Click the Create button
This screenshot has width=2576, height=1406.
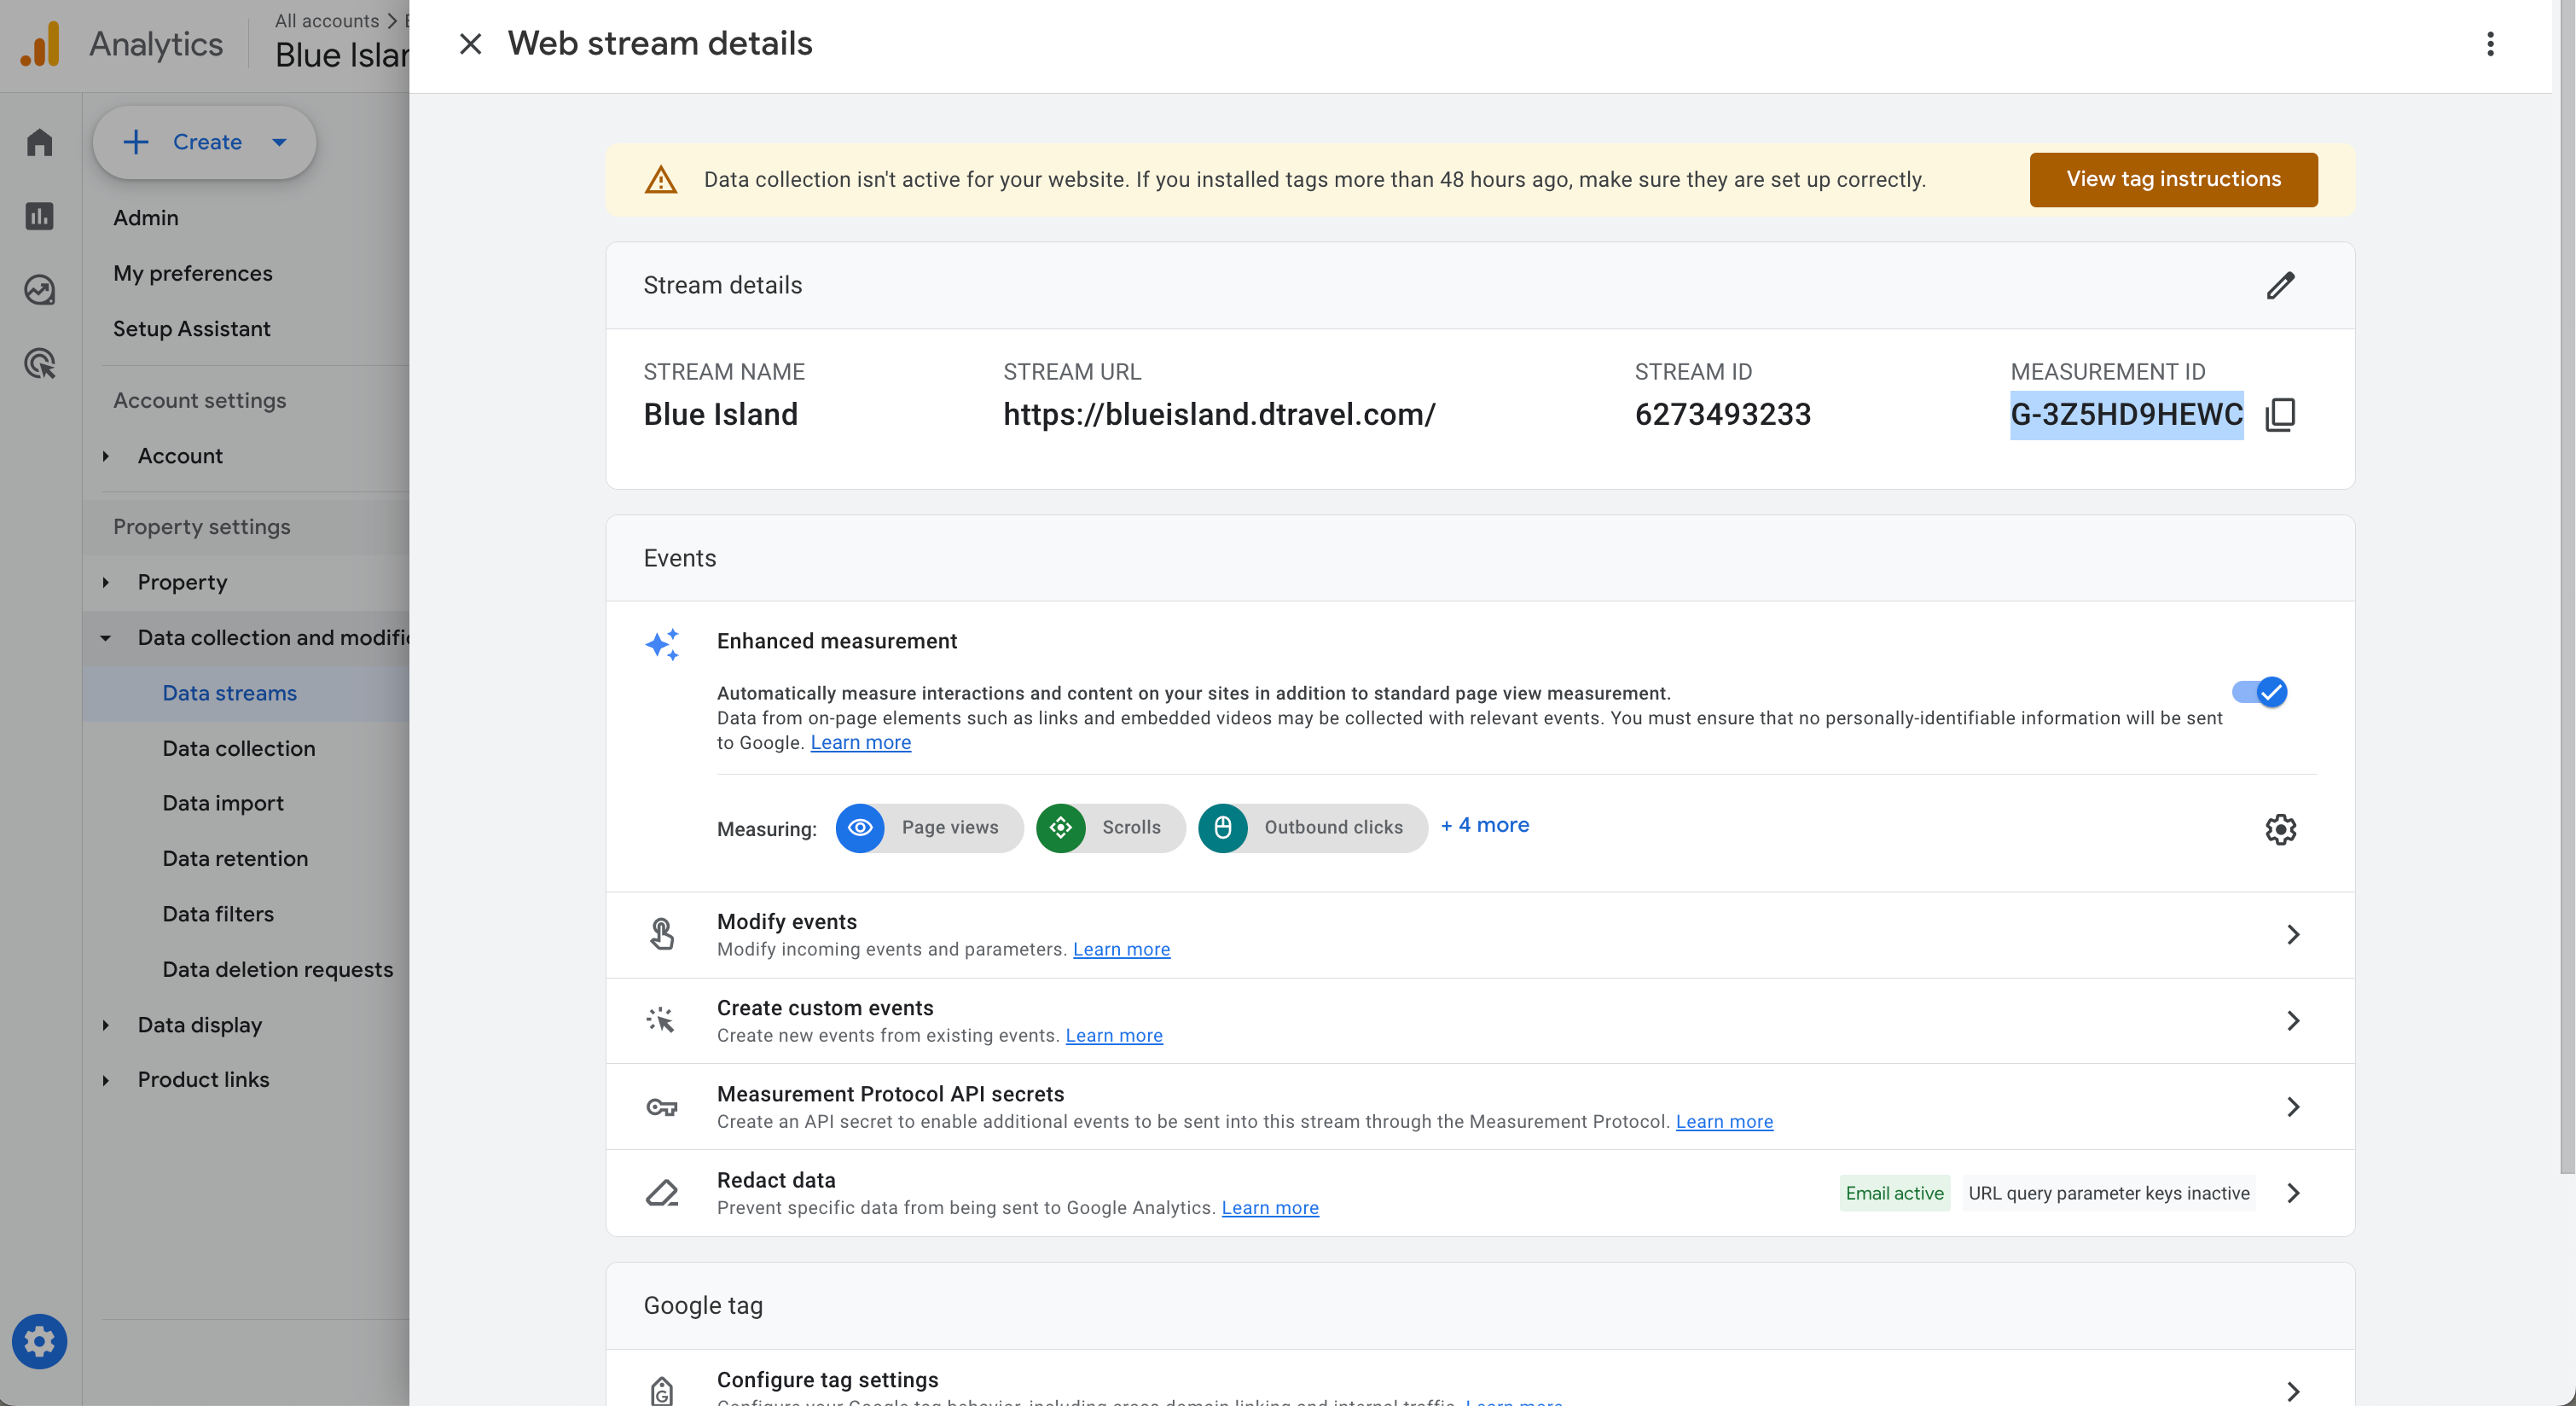(205, 142)
